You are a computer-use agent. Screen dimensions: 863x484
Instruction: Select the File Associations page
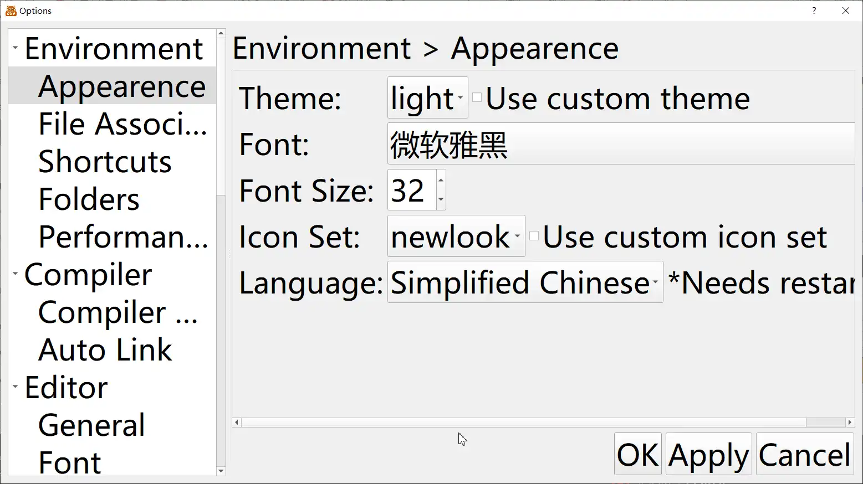(122, 124)
